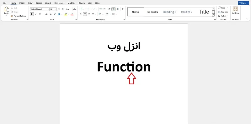
Task: Click the Replace button in Editing
Action: tap(223, 12)
